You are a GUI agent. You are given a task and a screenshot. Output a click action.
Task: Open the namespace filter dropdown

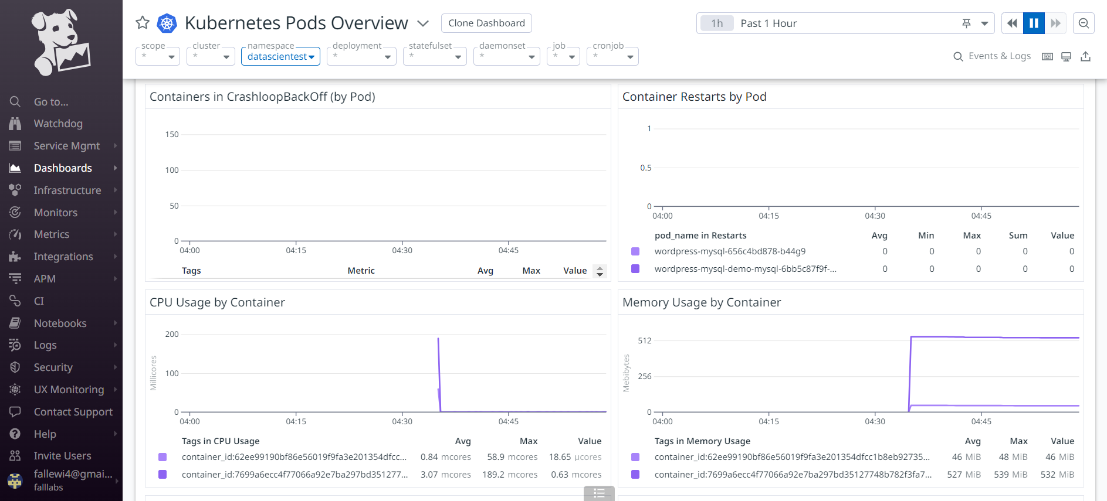click(x=280, y=56)
